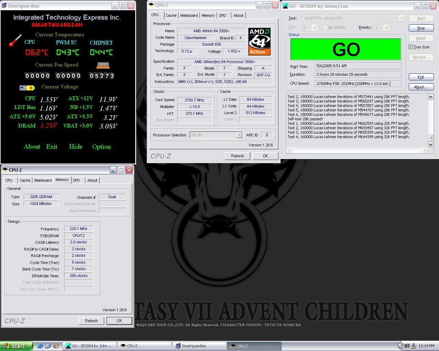Switch to Smartguardian taskbar button
This screenshot has height=351, width=439.
(x=199, y=346)
